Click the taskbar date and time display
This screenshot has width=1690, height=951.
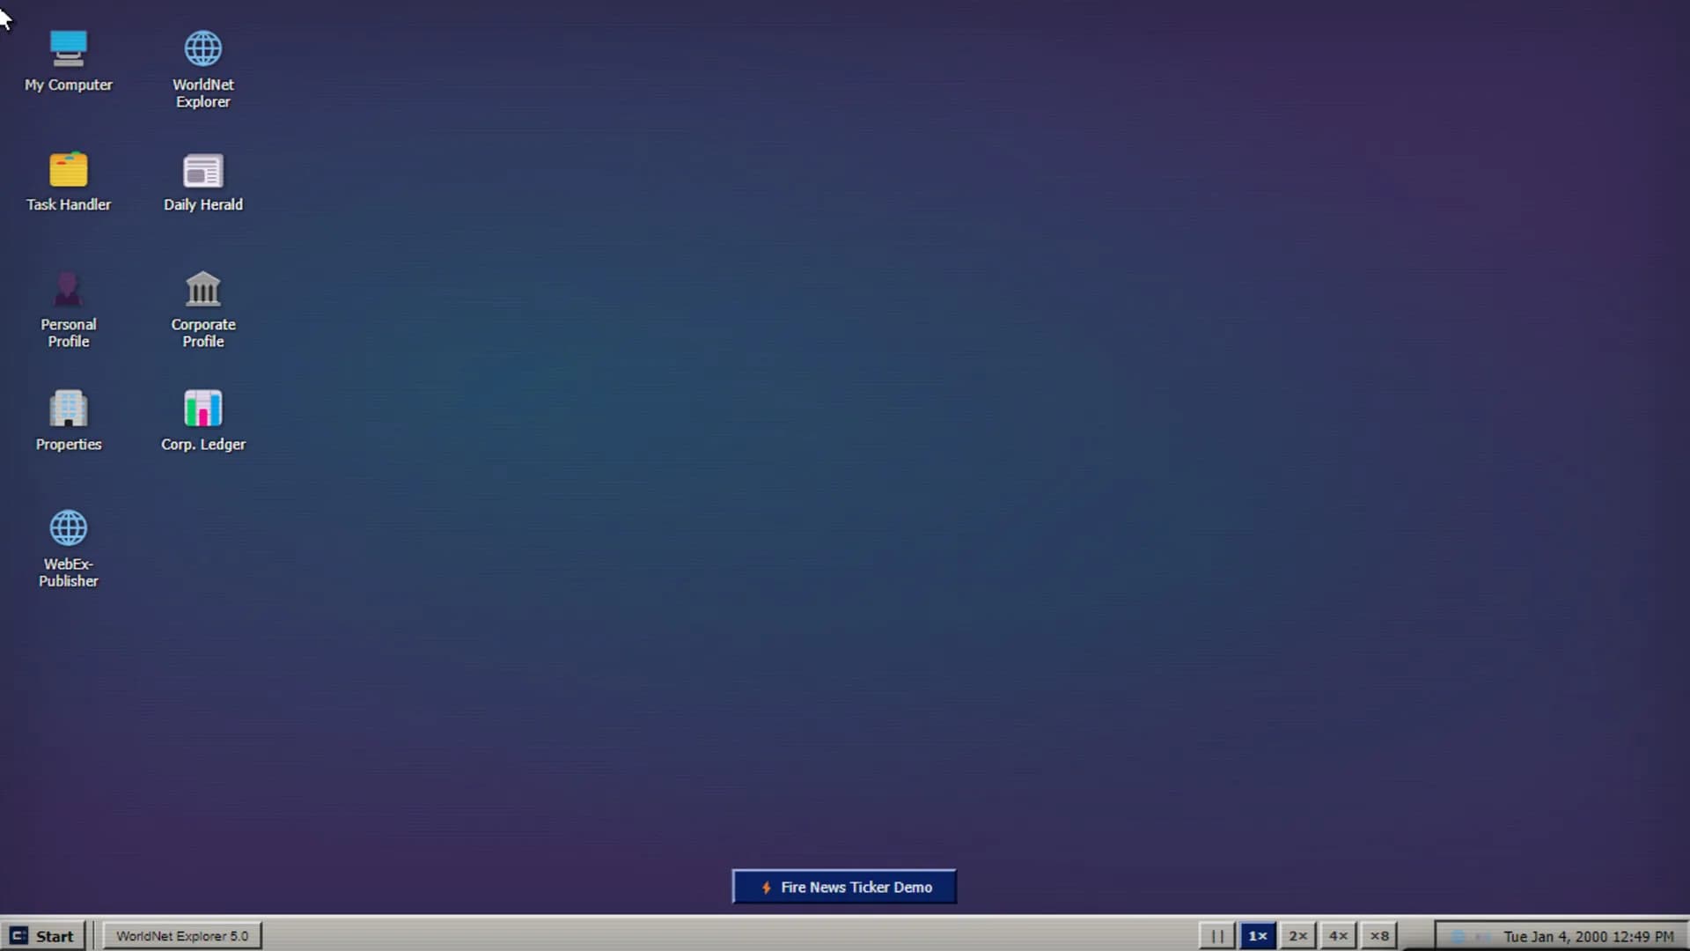coord(1589,937)
